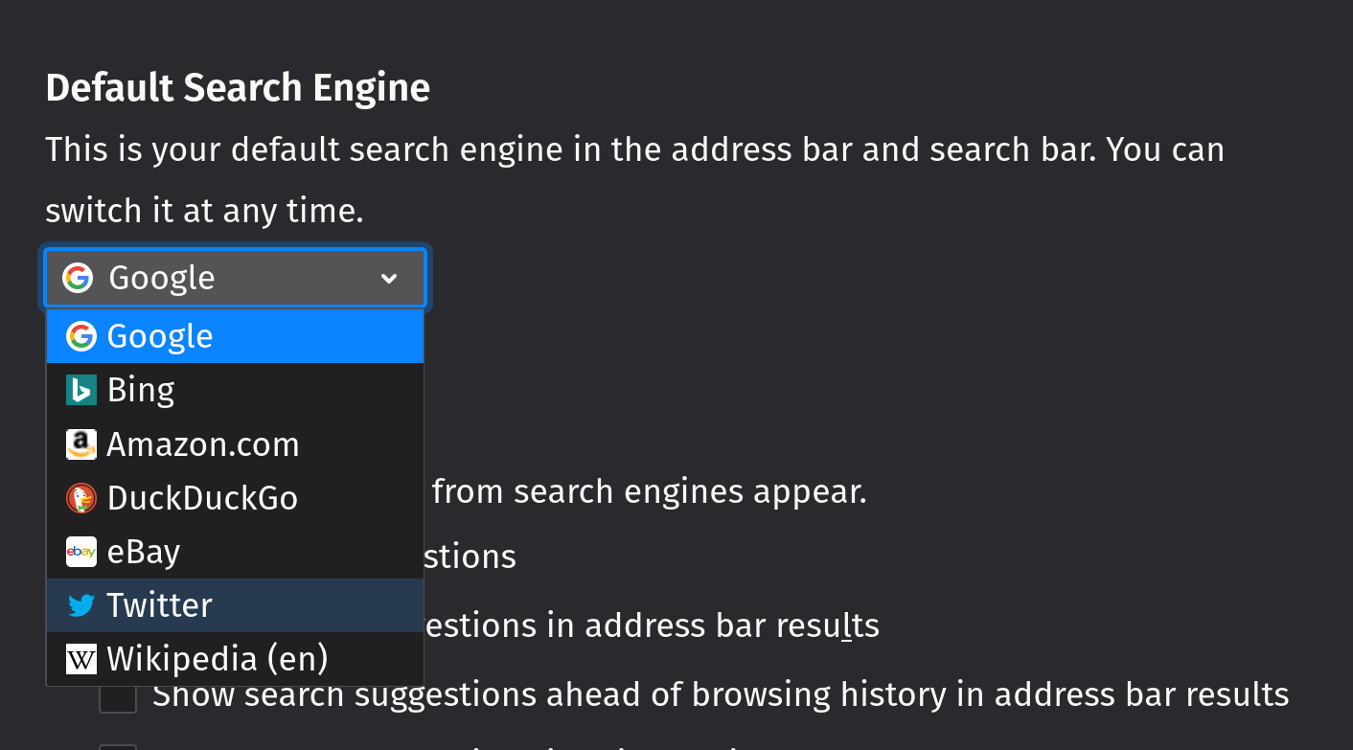Toggle the partially visible checkbox at the bottom edge
This screenshot has width=1353, height=750.
pyautogui.click(x=118, y=746)
